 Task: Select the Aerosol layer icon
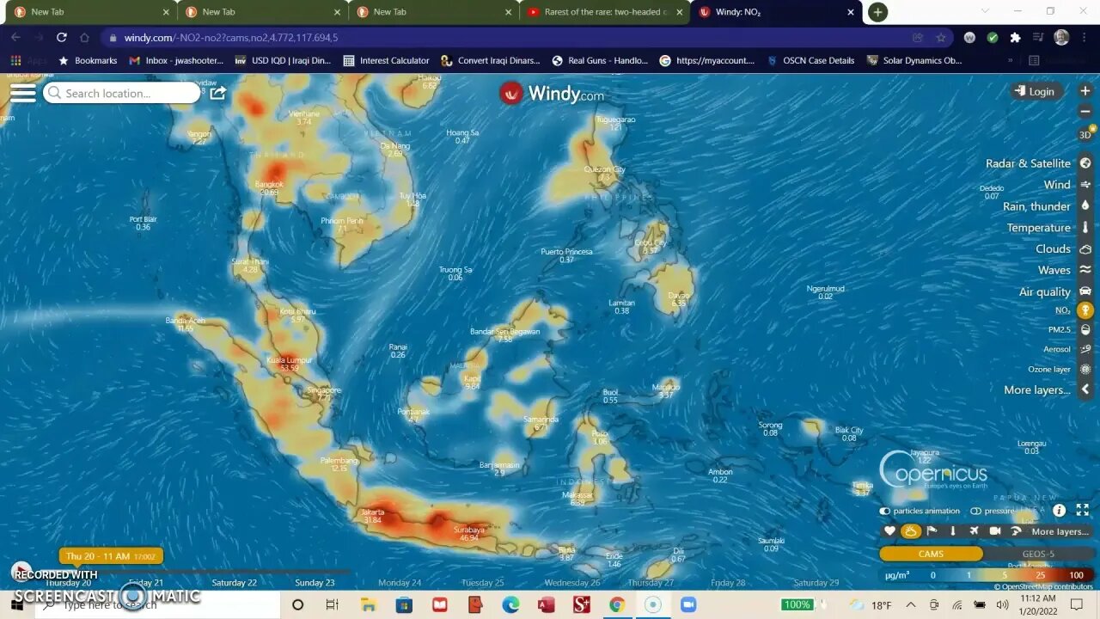click(x=1085, y=349)
